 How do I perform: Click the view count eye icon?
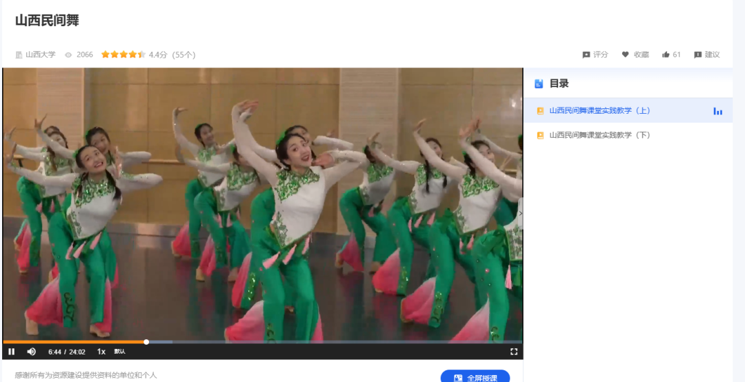pyautogui.click(x=68, y=54)
